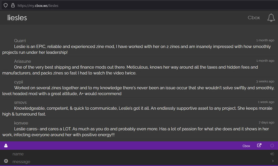This screenshot has width=278, height=166.
Task: Click the Cbox link in purple bar
Action: 246,146
